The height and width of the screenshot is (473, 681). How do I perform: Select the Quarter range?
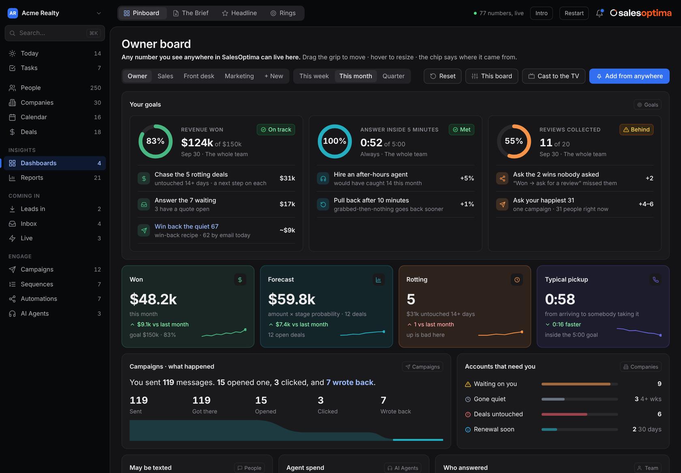coord(394,76)
